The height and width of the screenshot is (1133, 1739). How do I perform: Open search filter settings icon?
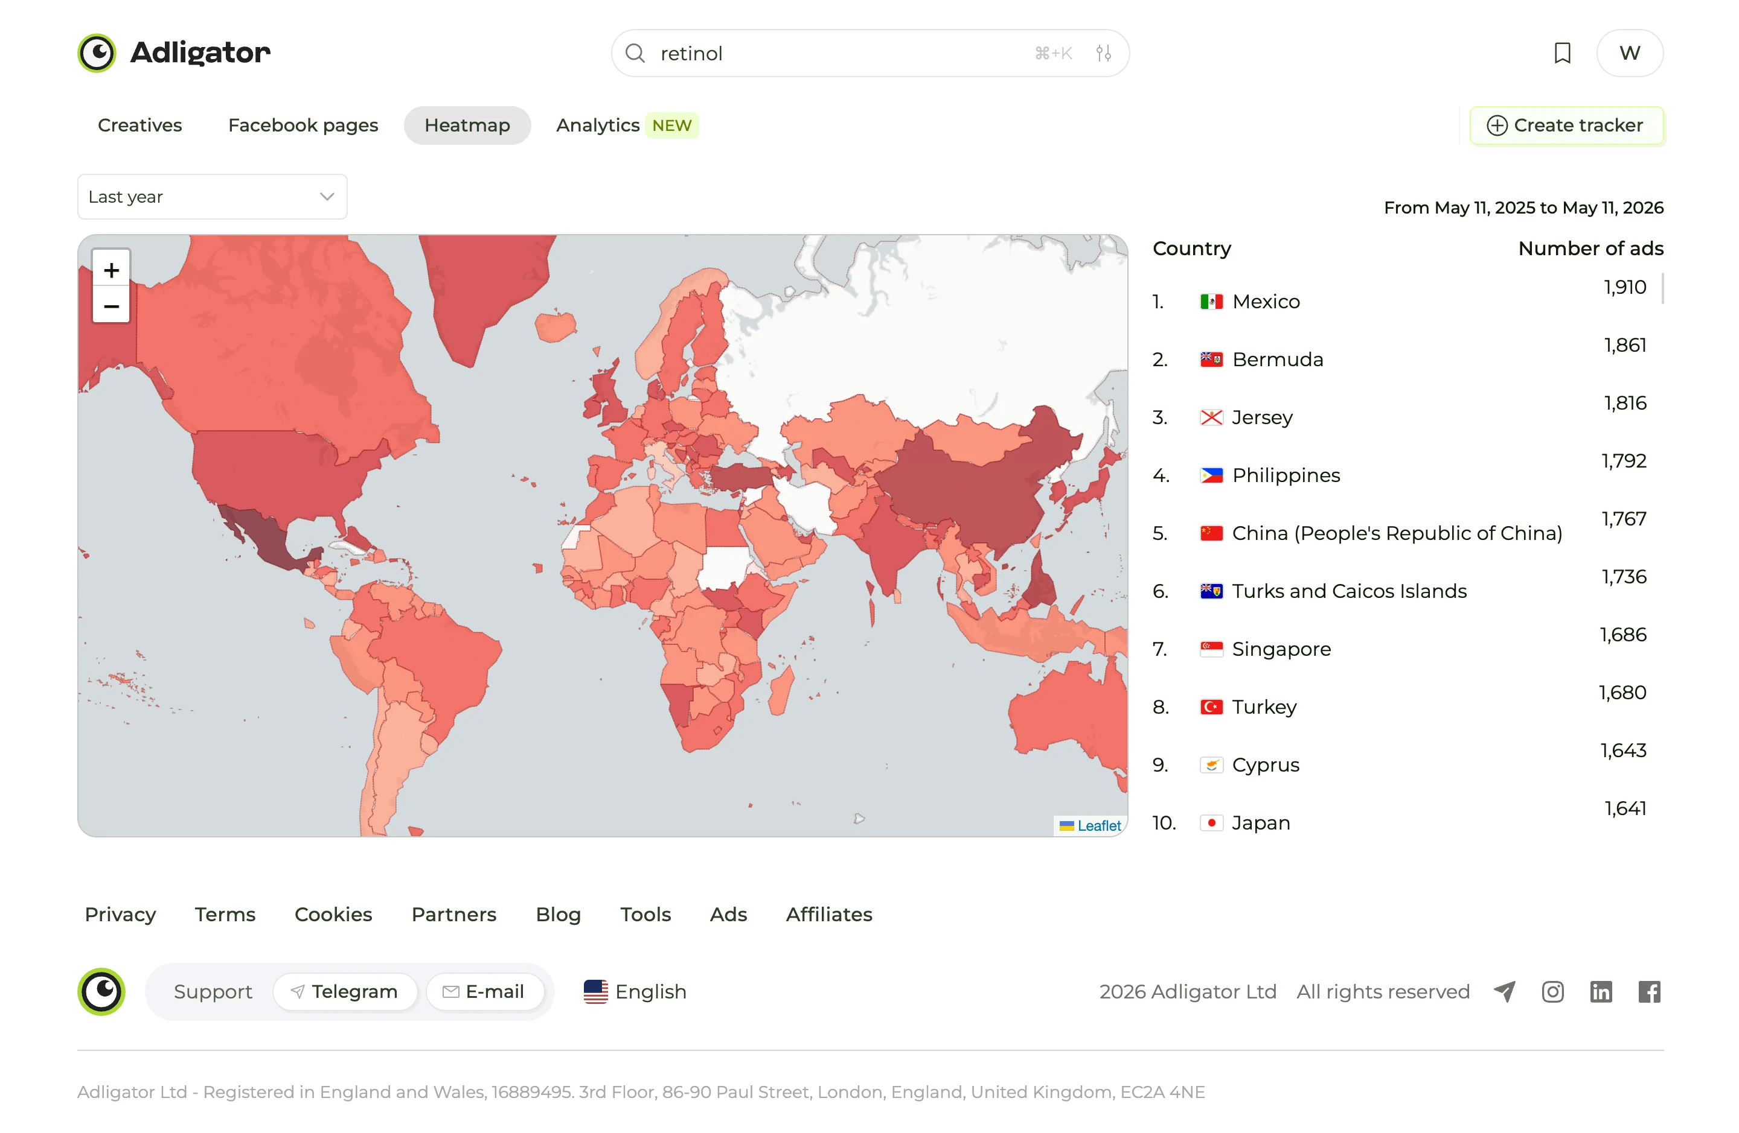[x=1103, y=53]
